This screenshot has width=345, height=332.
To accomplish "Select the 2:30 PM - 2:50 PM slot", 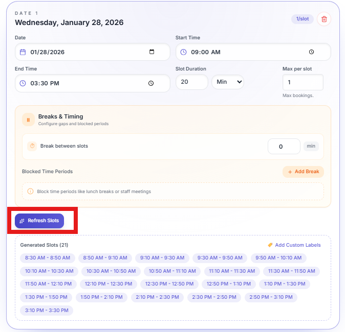I will click(x=214, y=297).
